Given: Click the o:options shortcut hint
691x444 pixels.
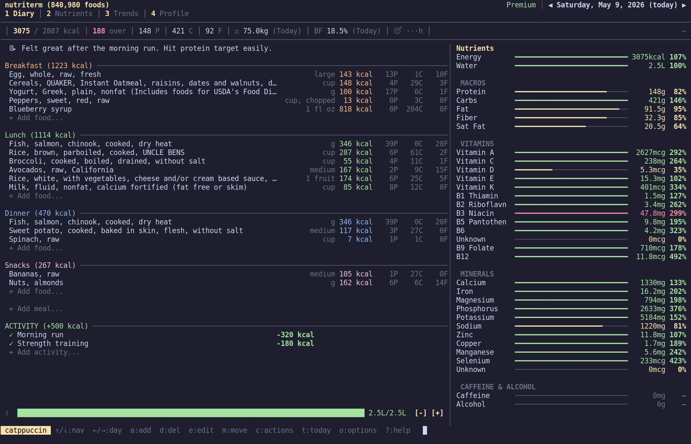Looking at the screenshot, I should [358, 430].
